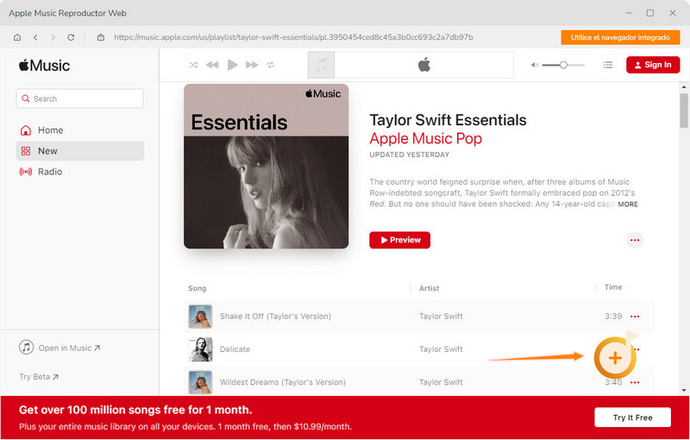This screenshot has width=690, height=440.
Task: Click the page URL address text
Action: 293,37
